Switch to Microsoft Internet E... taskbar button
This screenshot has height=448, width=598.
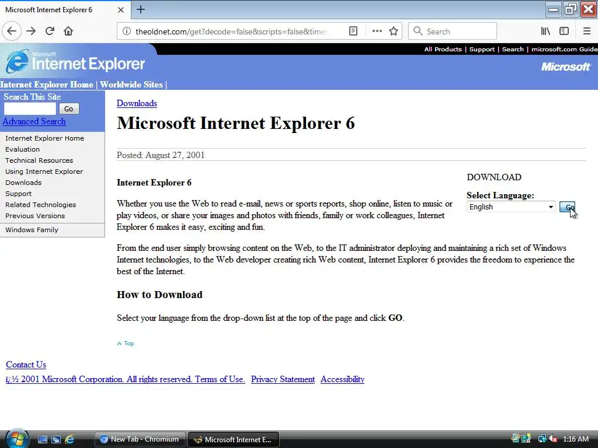click(x=234, y=439)
